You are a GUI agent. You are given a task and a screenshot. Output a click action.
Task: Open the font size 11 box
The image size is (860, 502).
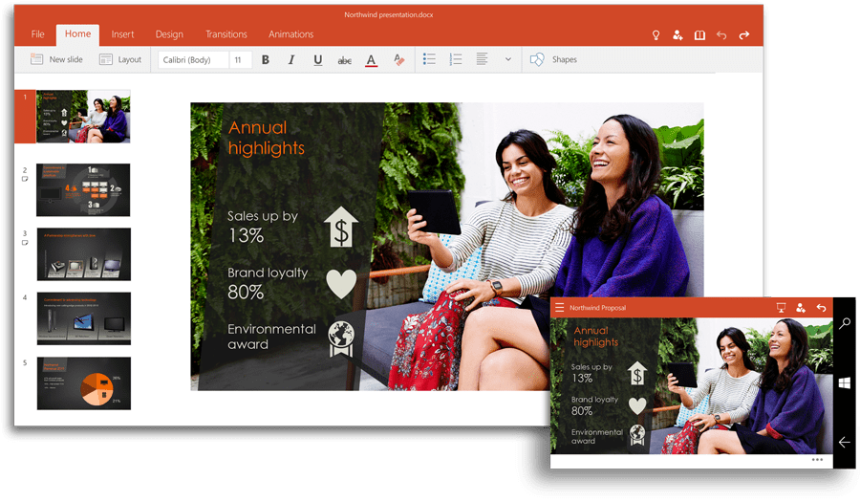pyautogui.click(x=240, y=60)
